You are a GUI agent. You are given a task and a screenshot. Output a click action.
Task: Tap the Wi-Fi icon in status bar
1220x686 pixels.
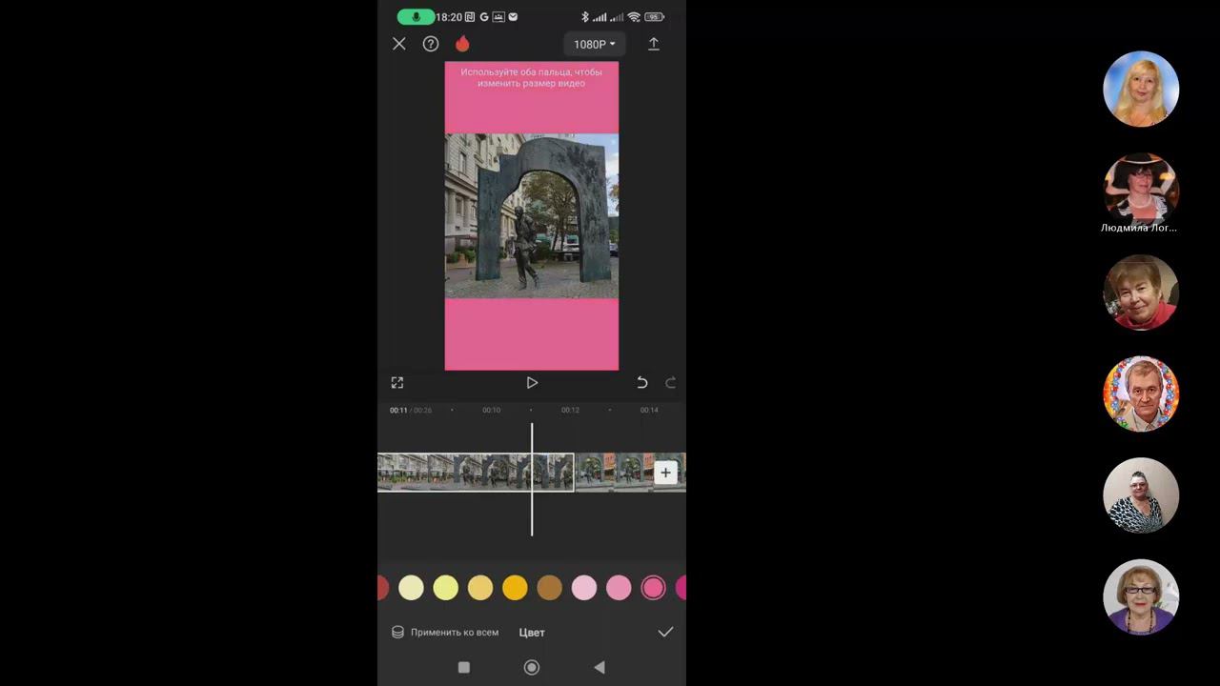(x=634, y=17)
